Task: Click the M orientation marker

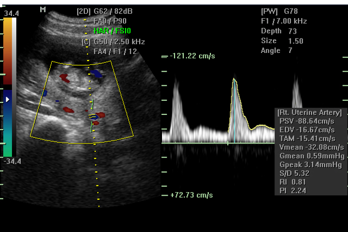Action: (x=43, y=10)
